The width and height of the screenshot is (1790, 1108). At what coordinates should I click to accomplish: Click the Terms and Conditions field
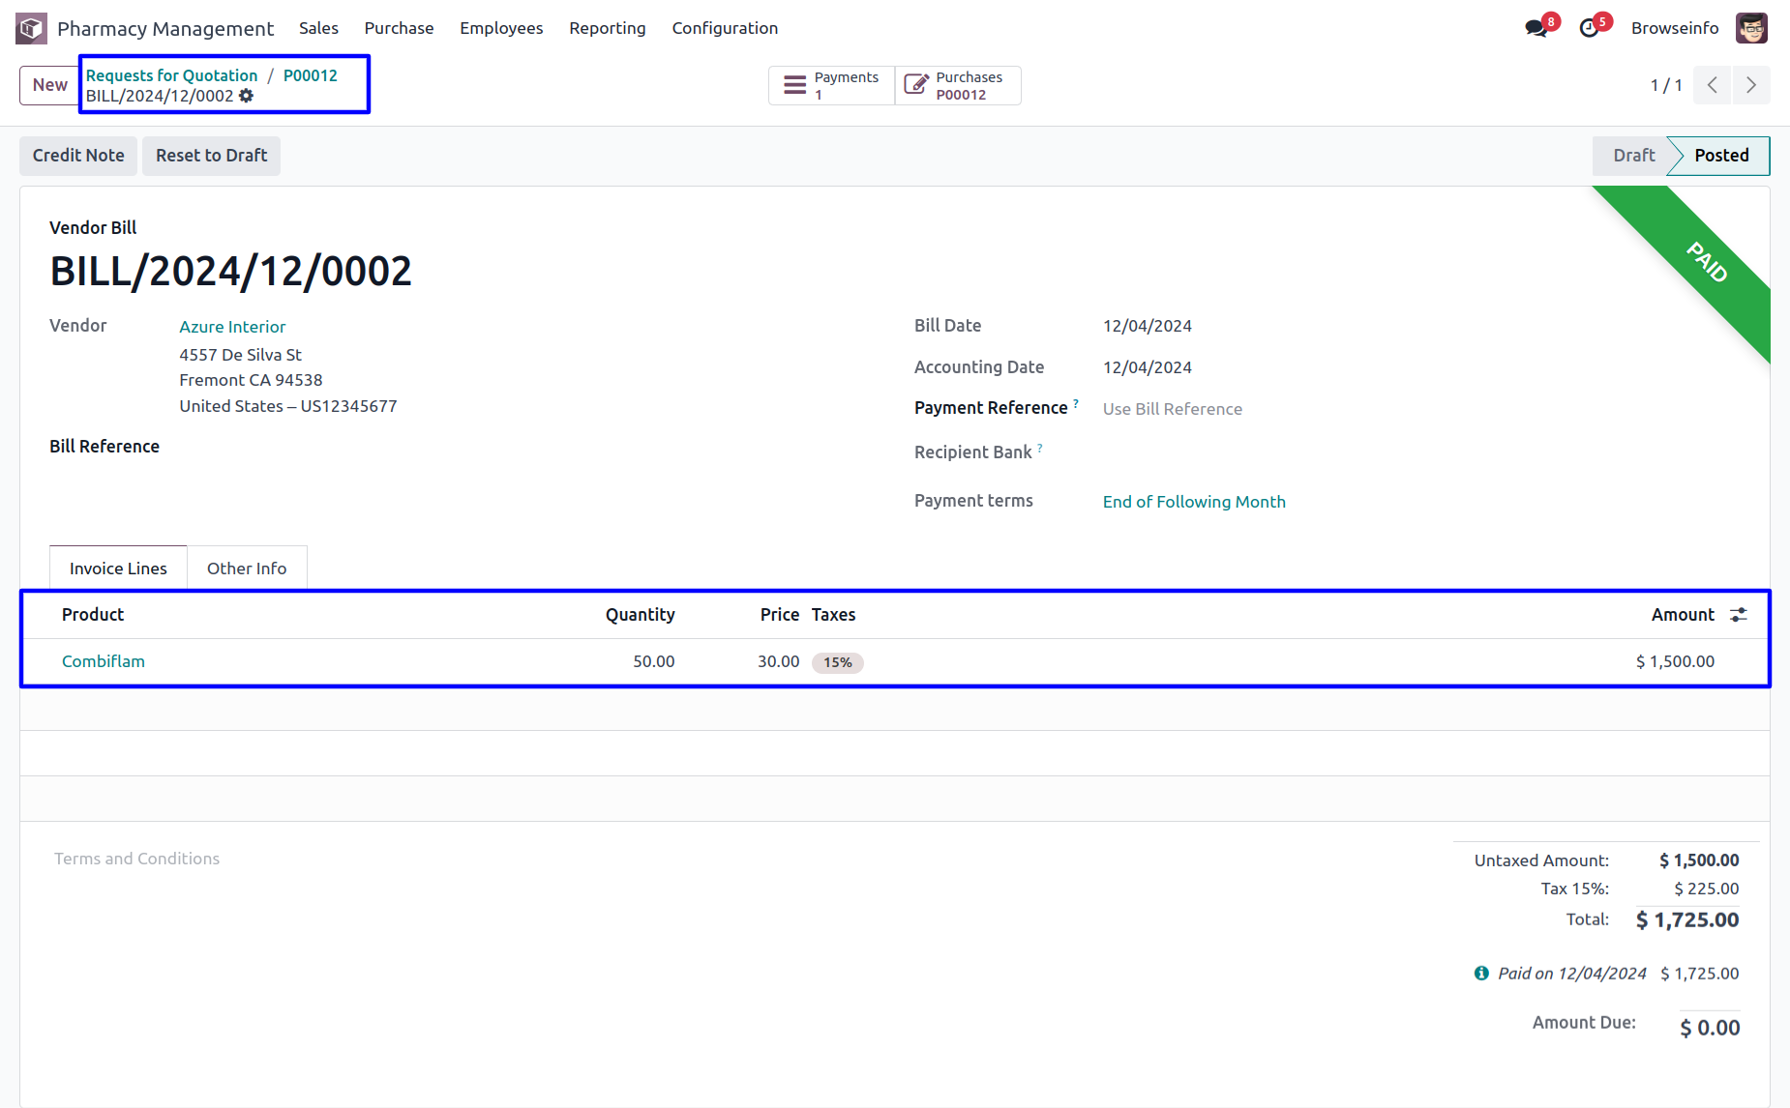pyautogui.click(x=136, y=859)
